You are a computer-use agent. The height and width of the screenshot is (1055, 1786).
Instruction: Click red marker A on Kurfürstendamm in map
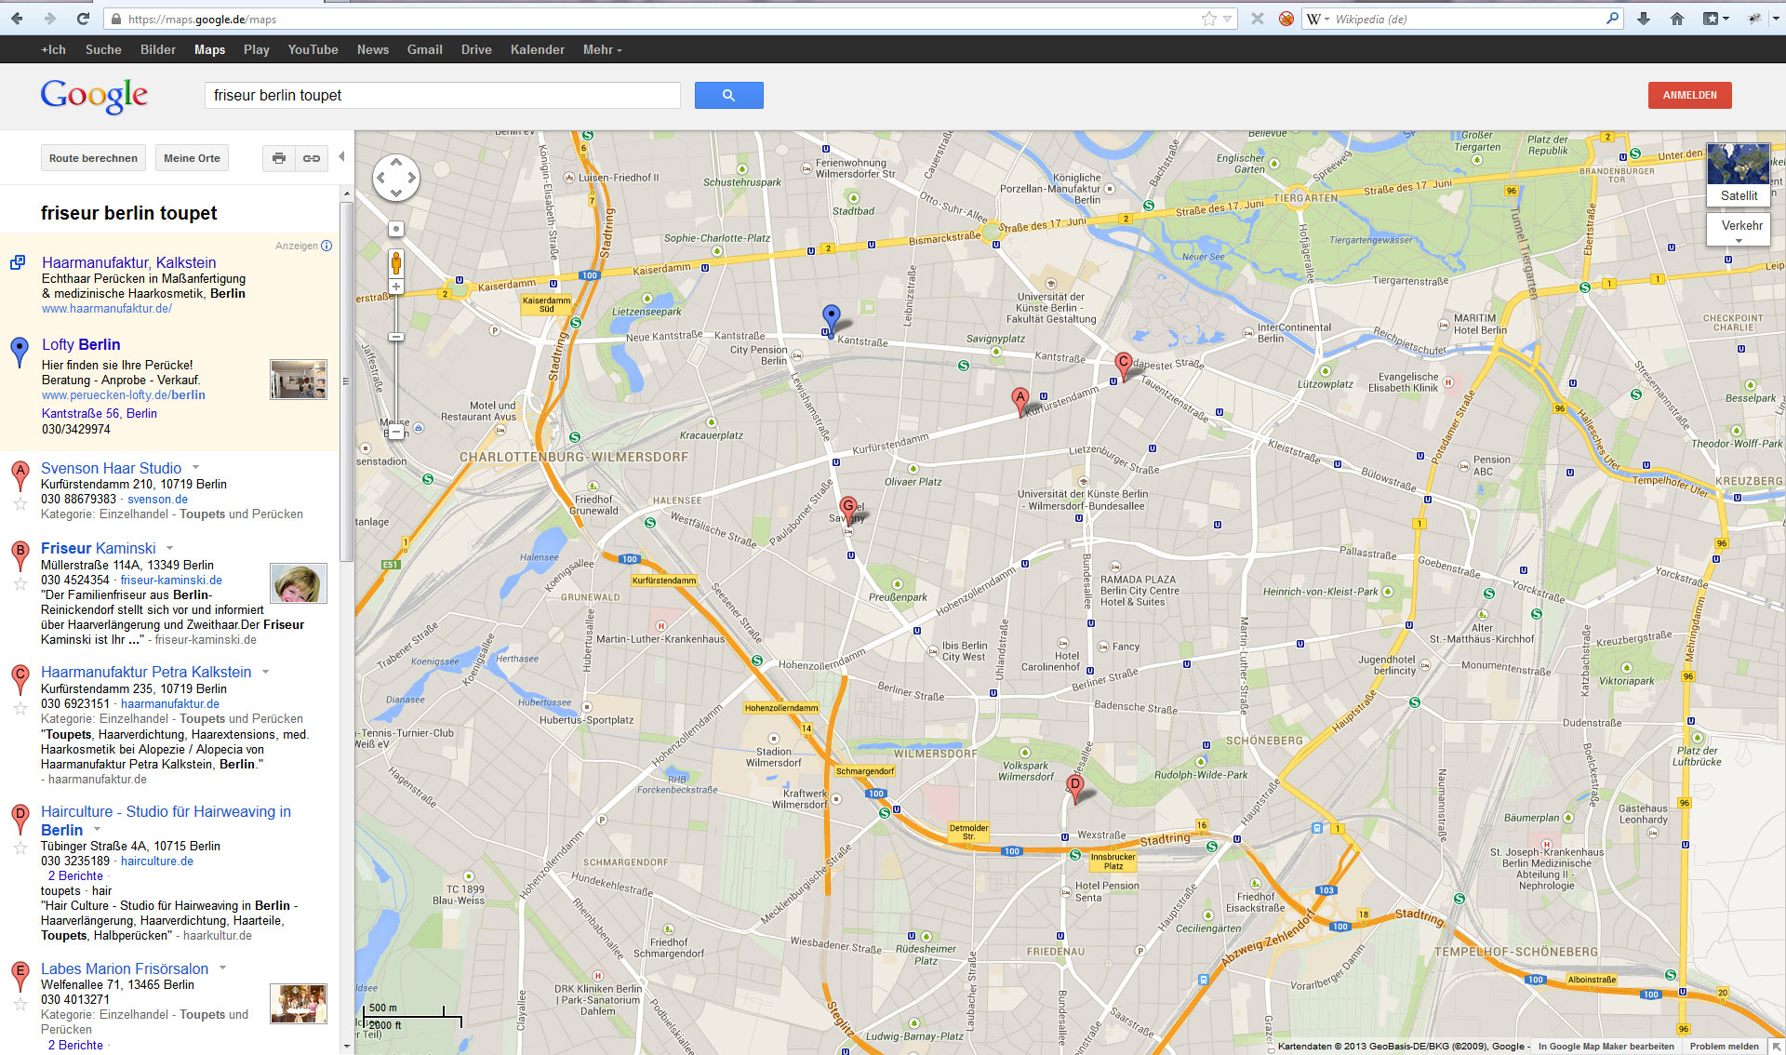click(1020, 400)
